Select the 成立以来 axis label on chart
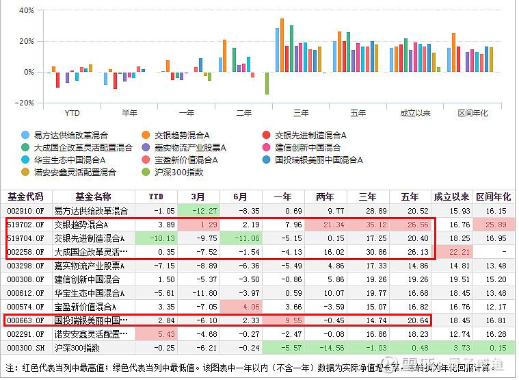The image size is (519, 380). 415,113
